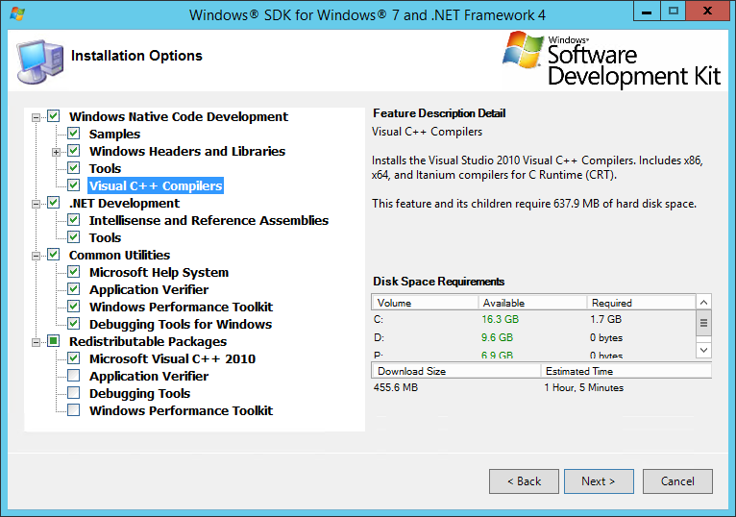Uncheck Application Verifier under Common Utilities
This screenshot has height=517, width=736.
[74, 289]
